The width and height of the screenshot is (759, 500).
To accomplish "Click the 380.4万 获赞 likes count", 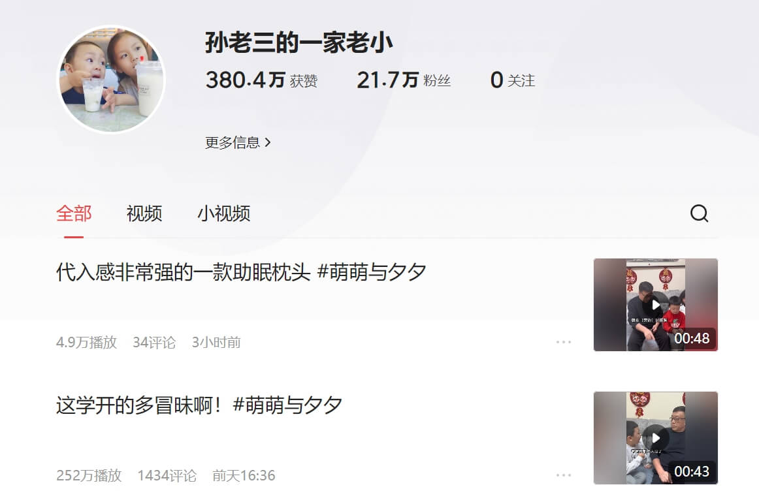I will coord(261,80).
